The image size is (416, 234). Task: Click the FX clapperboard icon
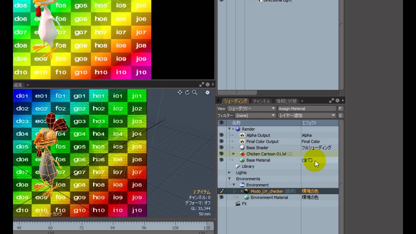click(238, 204)
